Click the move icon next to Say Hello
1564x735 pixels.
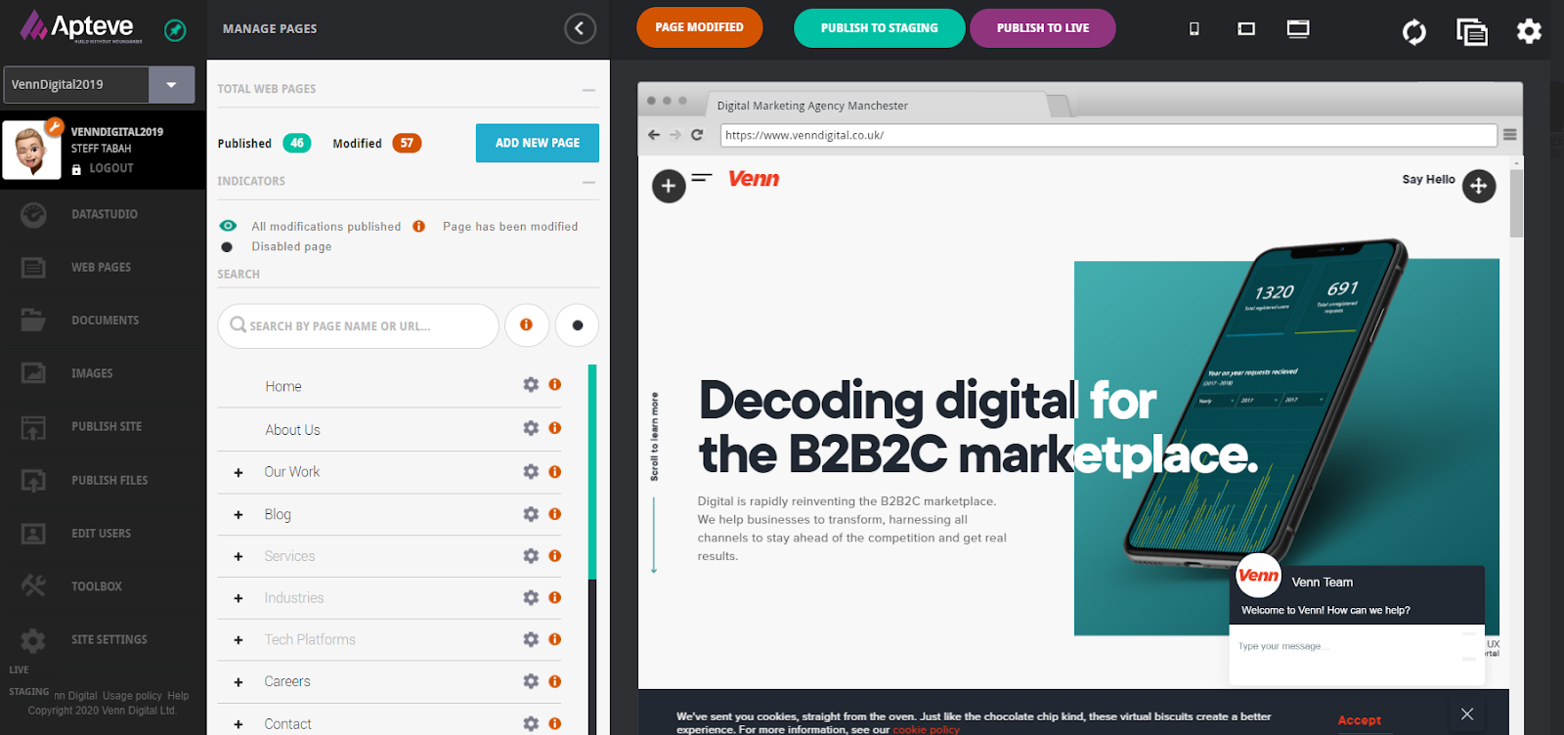pyautogui.click(x=1479, y=186)
